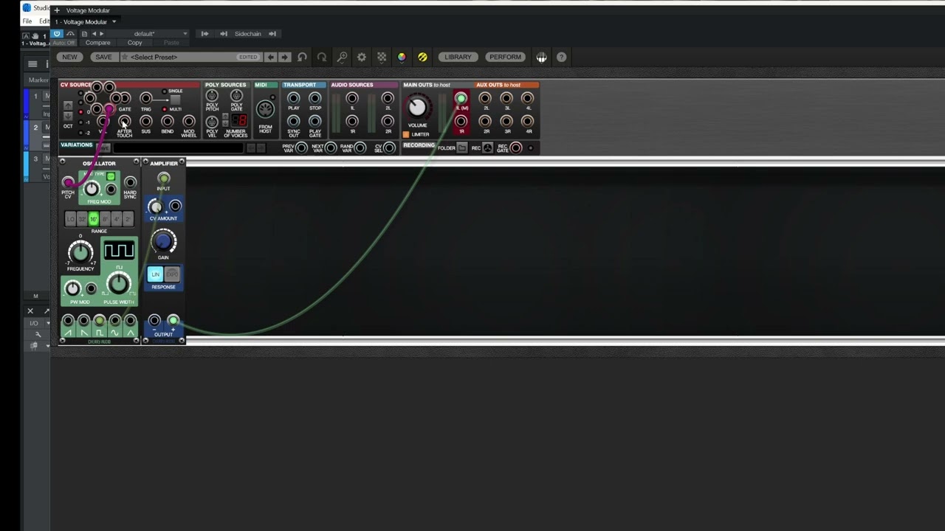
Task: Toggle the on-screen keyboard icon
Action: click(541, 57)
